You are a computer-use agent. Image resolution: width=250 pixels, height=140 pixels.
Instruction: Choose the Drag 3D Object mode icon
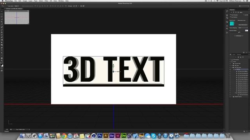click(x=79, y=6)
